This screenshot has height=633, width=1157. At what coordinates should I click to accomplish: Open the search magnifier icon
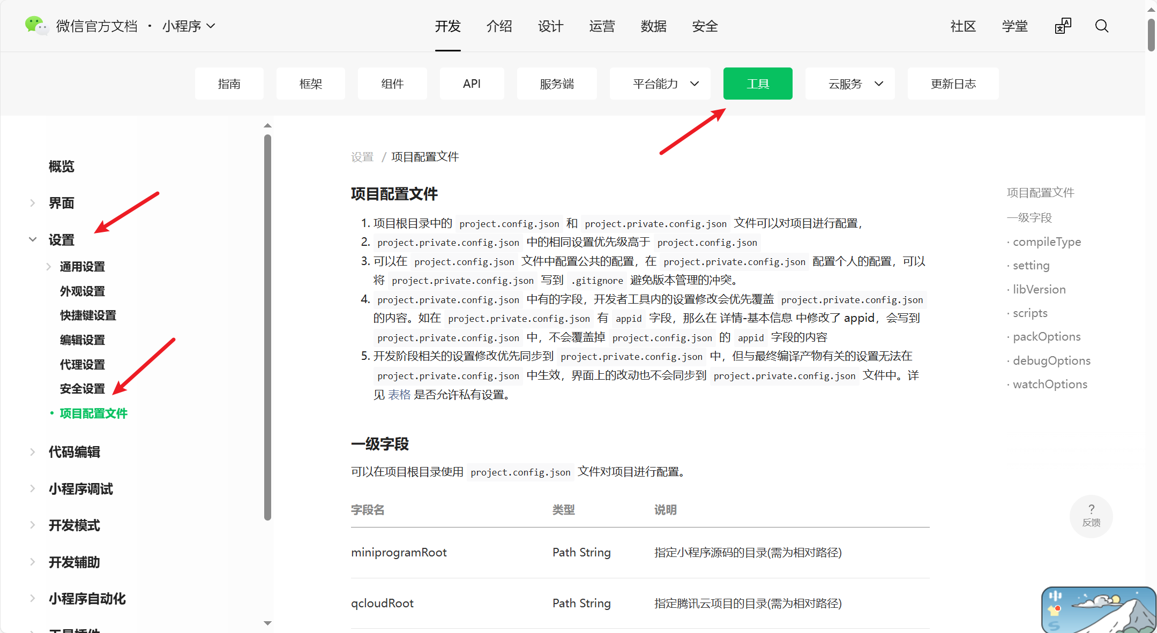[1101, 26]
